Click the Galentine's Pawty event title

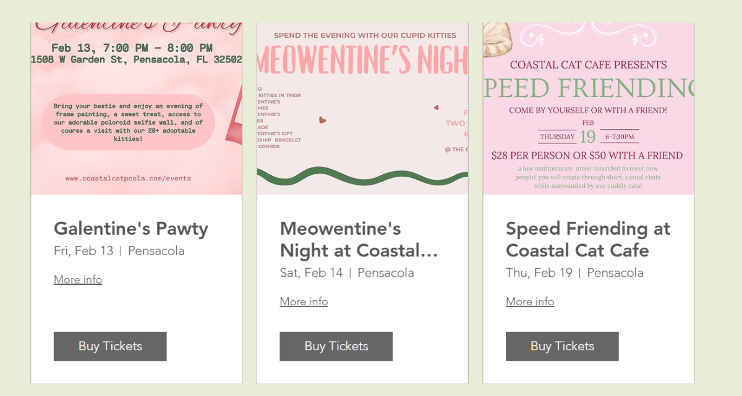[131, 229]
